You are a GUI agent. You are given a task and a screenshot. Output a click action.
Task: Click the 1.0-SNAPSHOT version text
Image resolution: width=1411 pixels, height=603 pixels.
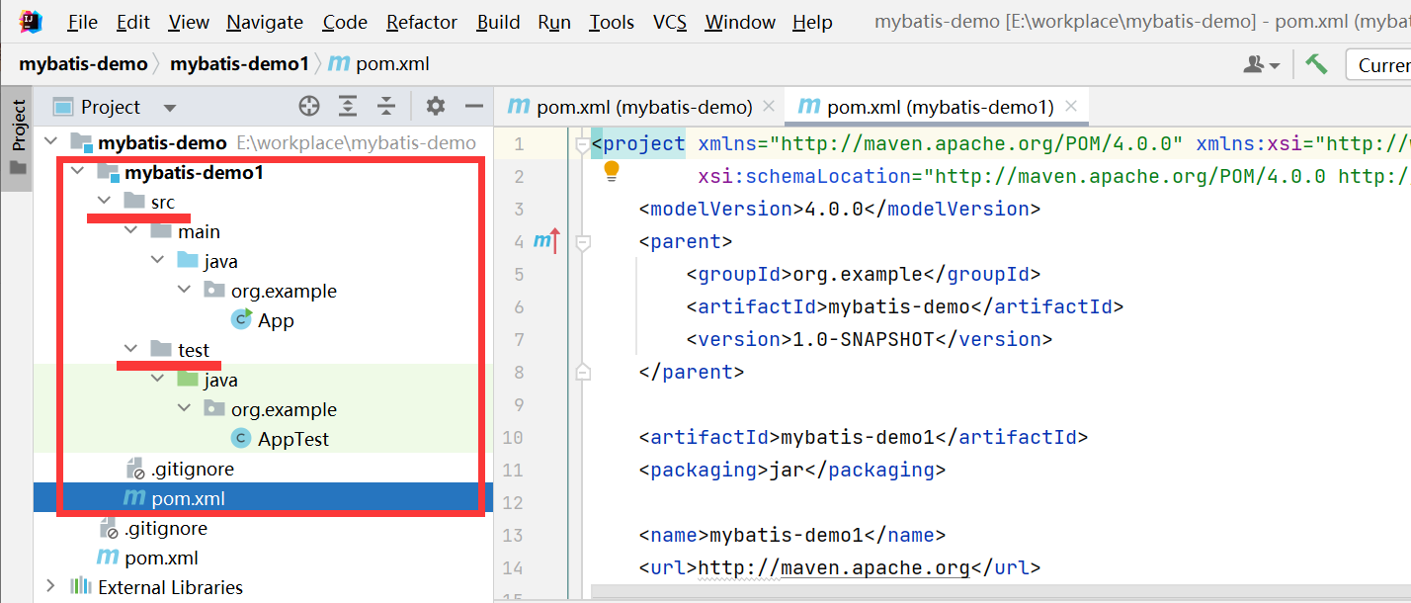864,339
